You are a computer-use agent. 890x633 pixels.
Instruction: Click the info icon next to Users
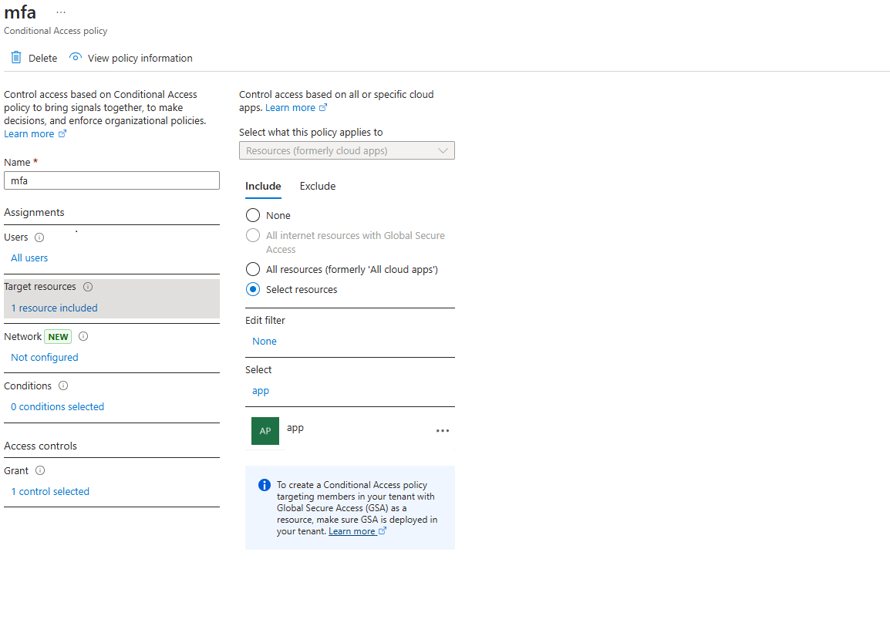(x=39, y=237)
